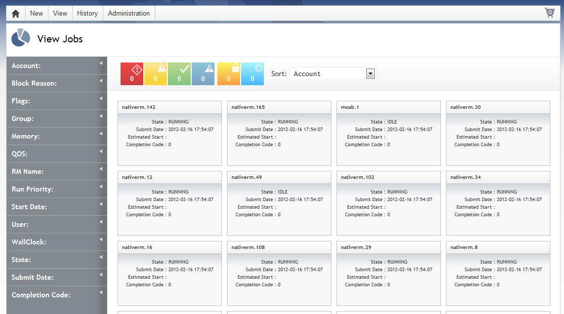Screen dimensions: 564x314
Task: Open the History menu
Action: [x=87, y=14]
